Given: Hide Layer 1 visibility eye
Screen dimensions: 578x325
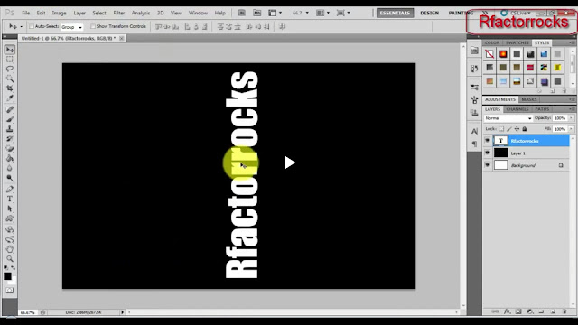Looking at the screenshot, I should pos(488,153).
